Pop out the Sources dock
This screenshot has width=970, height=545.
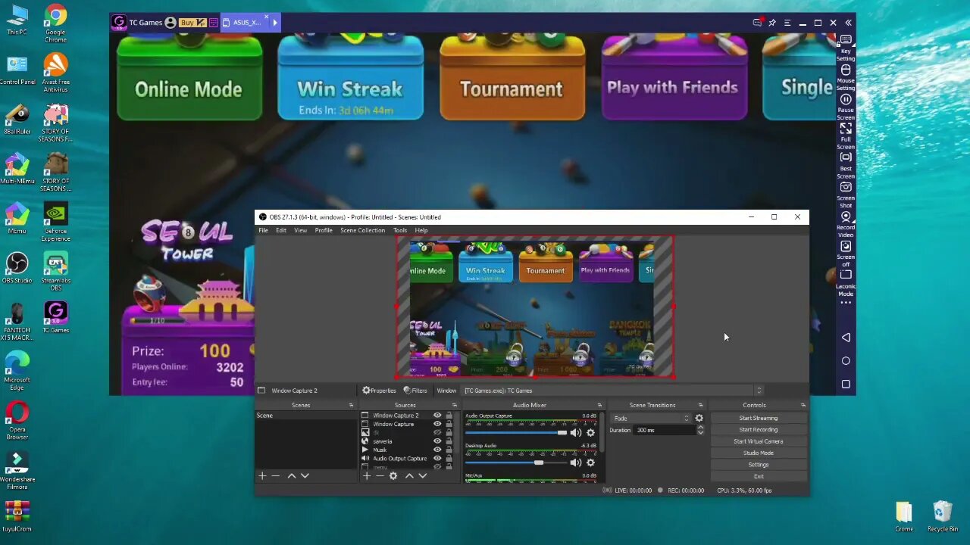[x=455, y=406]
